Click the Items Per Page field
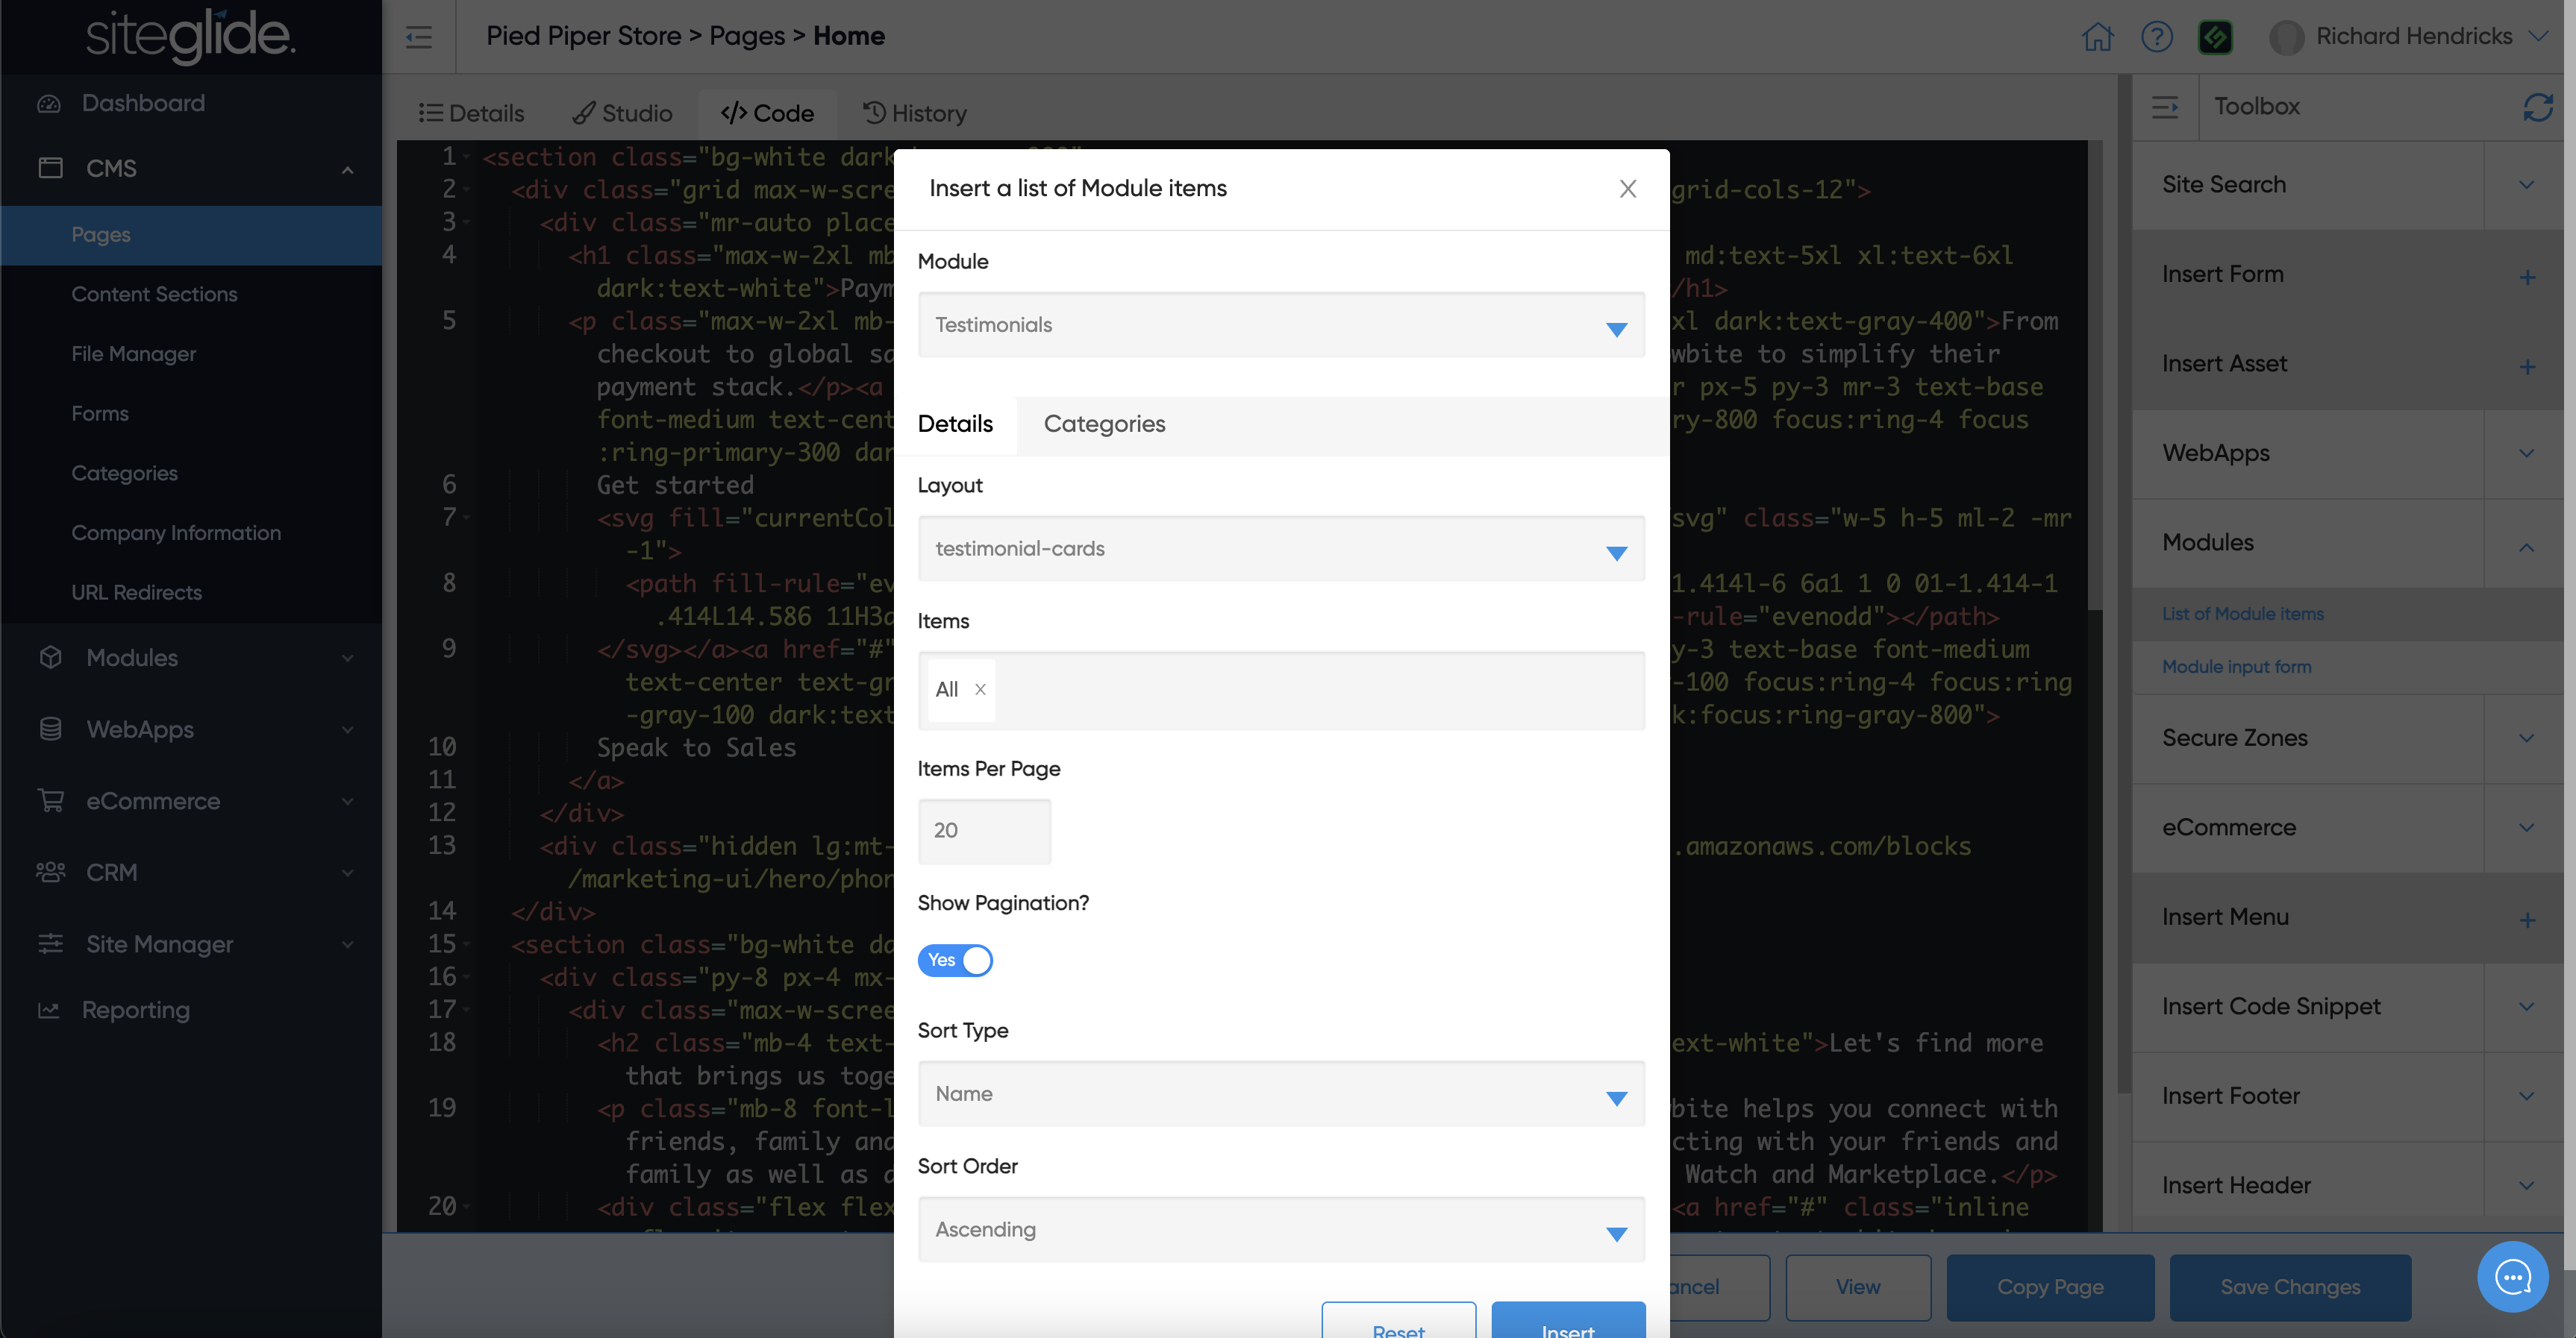The width and height of the screenshot is (2576, 1338). pos(984,830)
